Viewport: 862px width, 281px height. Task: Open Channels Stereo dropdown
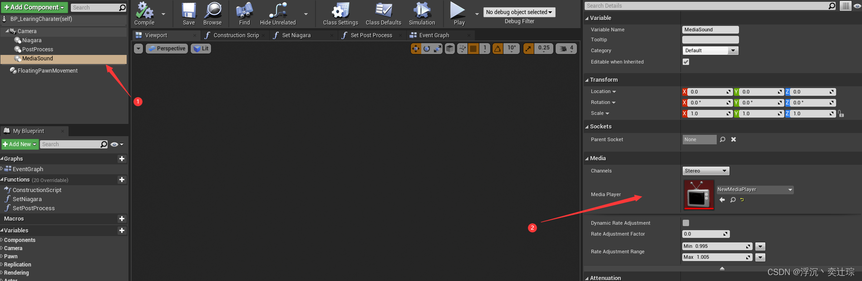[706, 171]
